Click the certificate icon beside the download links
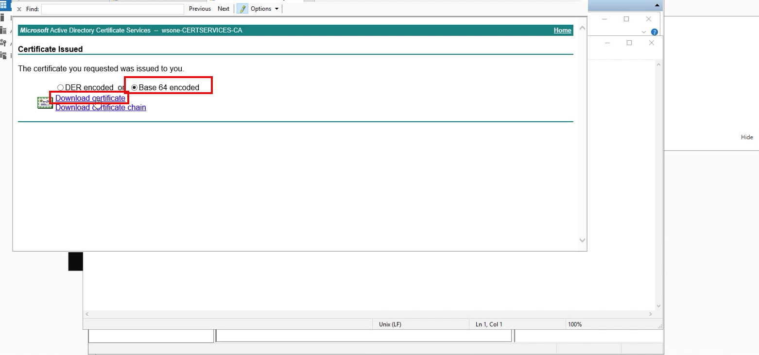 (45, 103)
